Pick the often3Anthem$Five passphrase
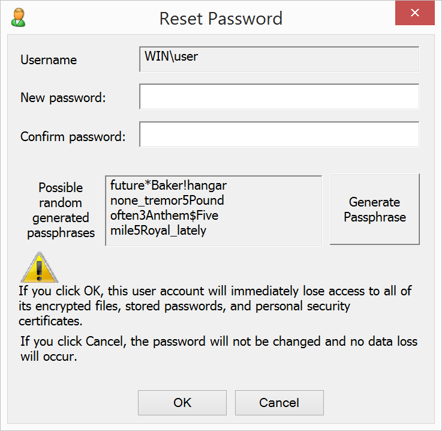Viewport: 442px width, 431px height. 164,215
